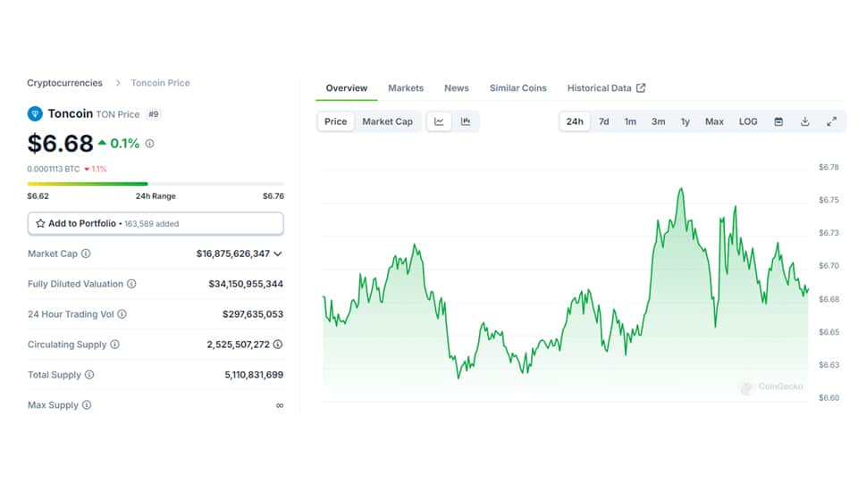Image resolution: width=858 pixels, height=482 pixels.
Task: Toggle LOG scale on chart
Action: (748, 121)
